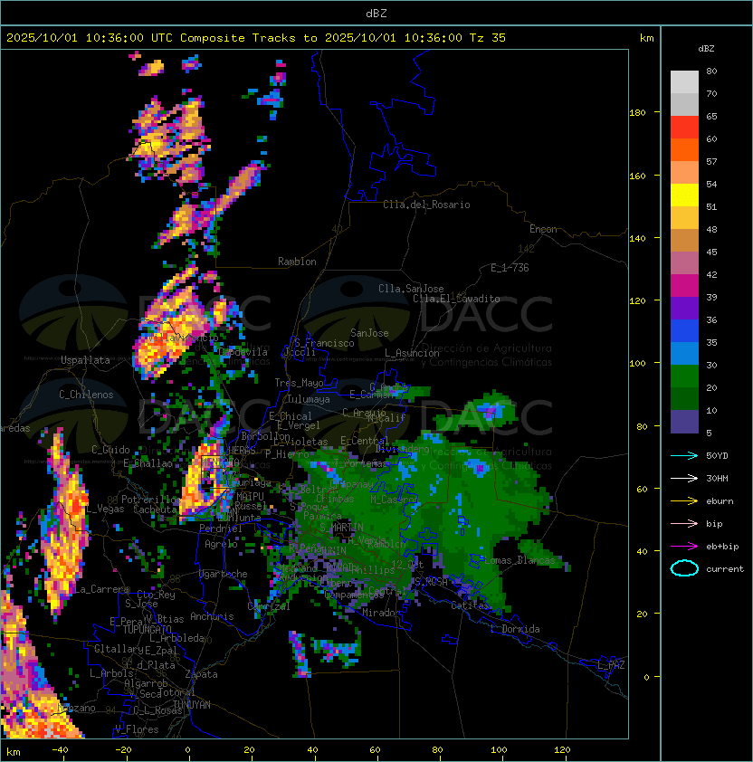Click the 'TUNUYAN' map label

tap(192, 705)
